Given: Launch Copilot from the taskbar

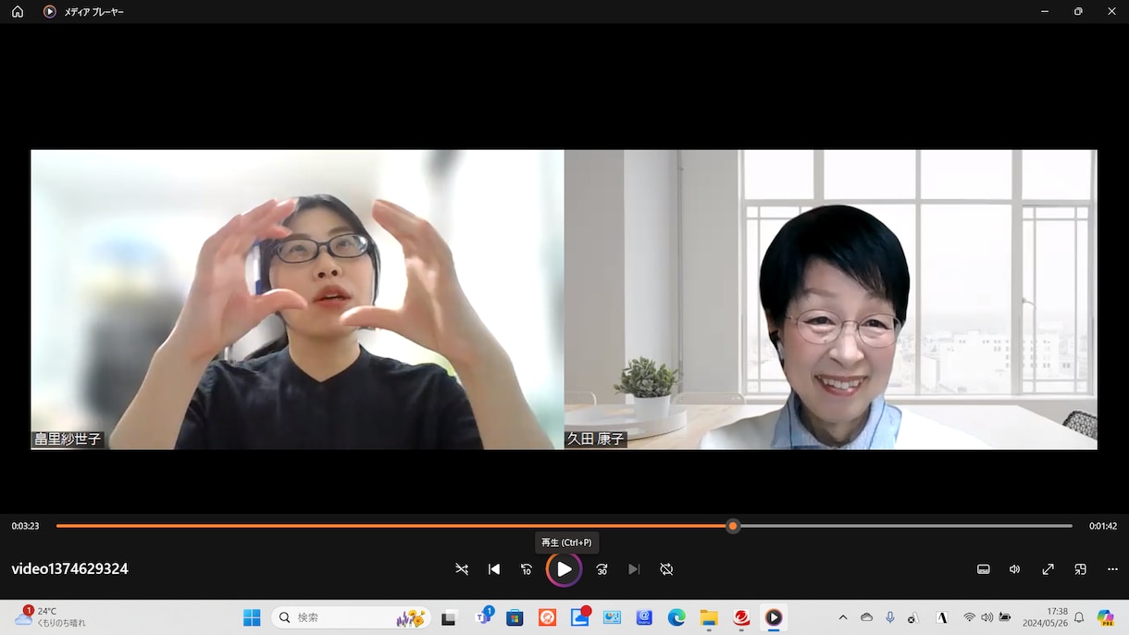Looking at the screenshot, I should coord(1105,617).
